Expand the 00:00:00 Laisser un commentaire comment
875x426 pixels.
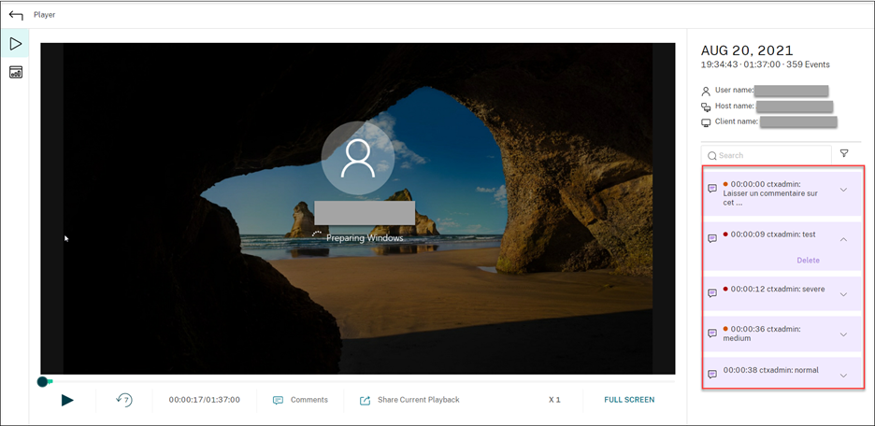[x=843, y=190]
